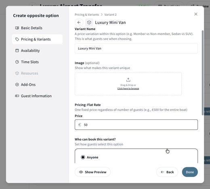The width and height of the screenshot is (210, 189).
Task: Click the Done button
Action: click(x=190, y=172)
